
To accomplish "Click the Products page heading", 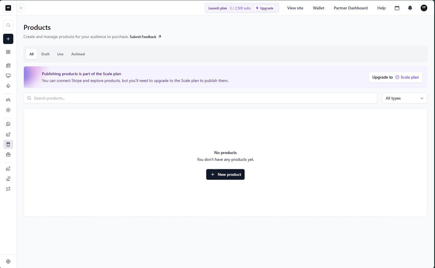I will coord(37,28).
